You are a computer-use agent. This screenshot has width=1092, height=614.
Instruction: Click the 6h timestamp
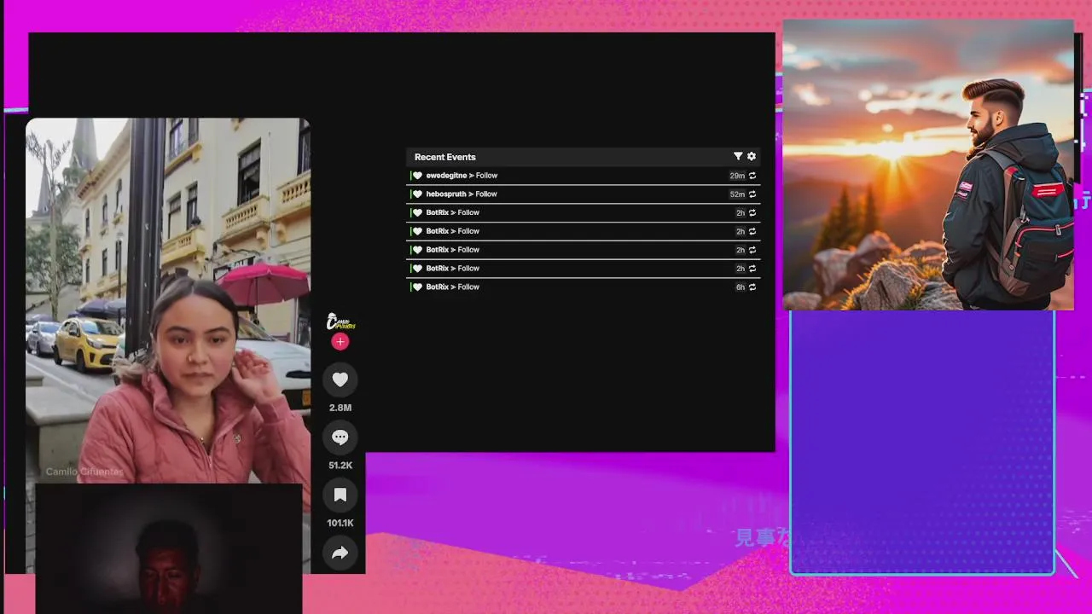pos(741,287)
